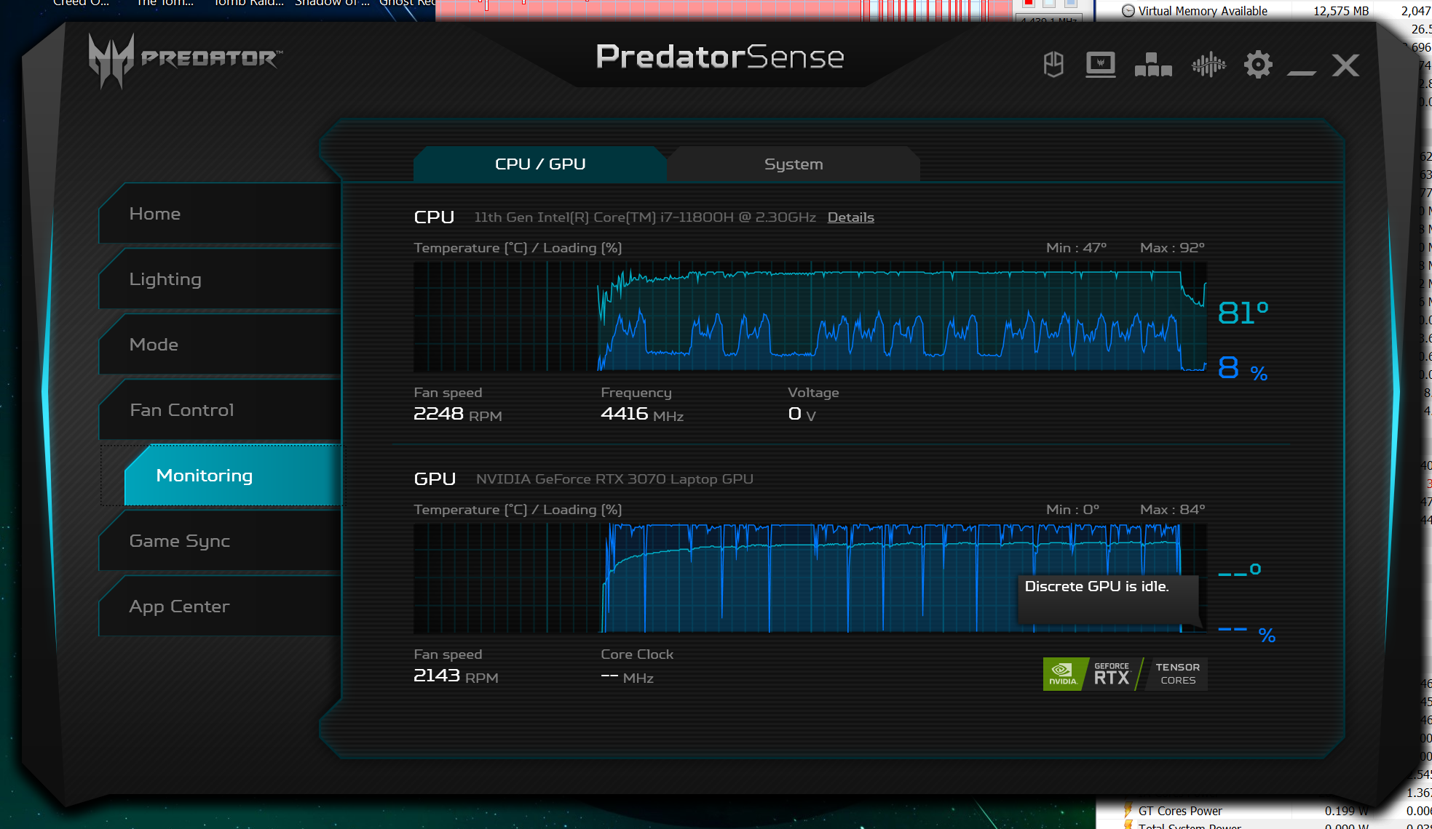1432x829 pixels.
Task: Switch to the System tab
Action: [x=794, y=164]
